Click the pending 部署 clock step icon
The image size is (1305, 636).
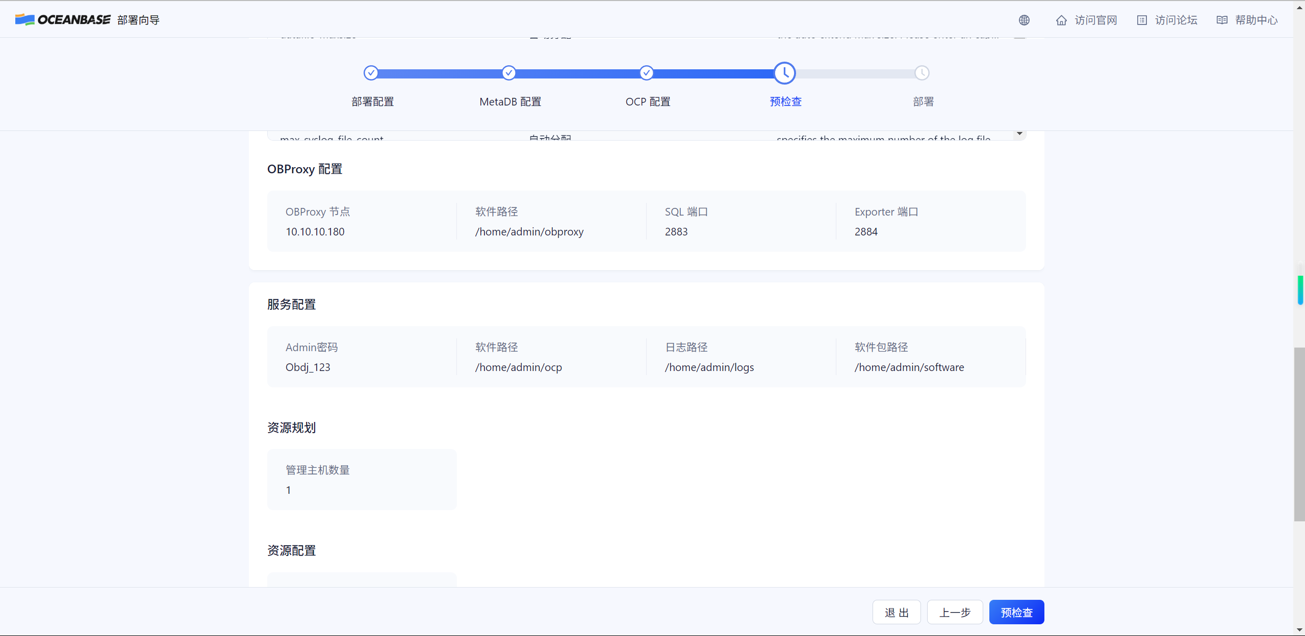click(922, 73)
